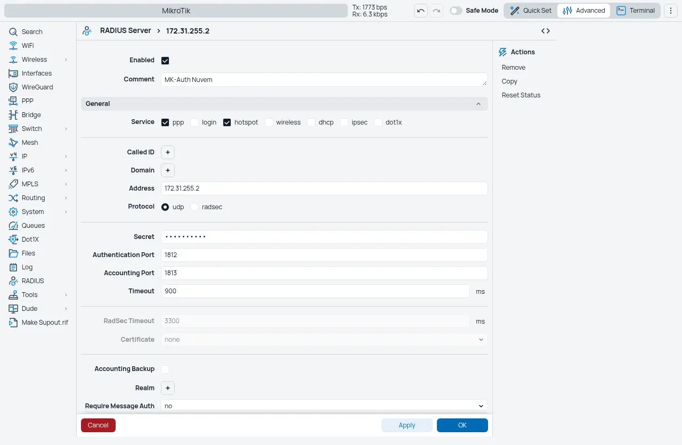Select the Advanced tab
The width and height of the screenshot is (682, 445).
[584, 11]
